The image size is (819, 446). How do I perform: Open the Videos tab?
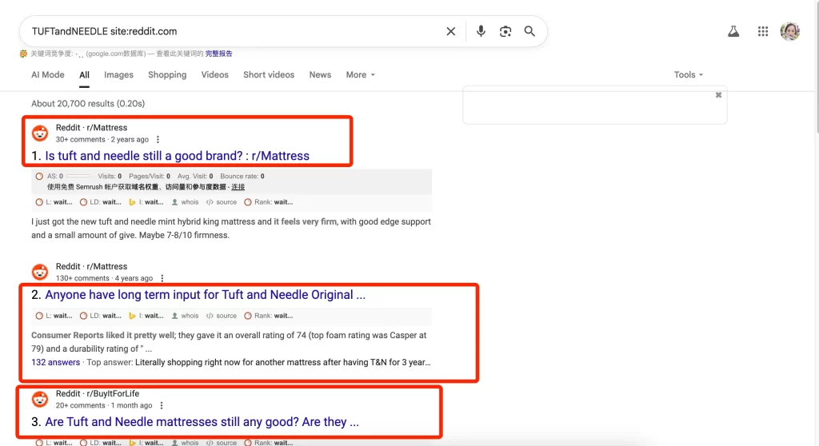pos(214,74)
